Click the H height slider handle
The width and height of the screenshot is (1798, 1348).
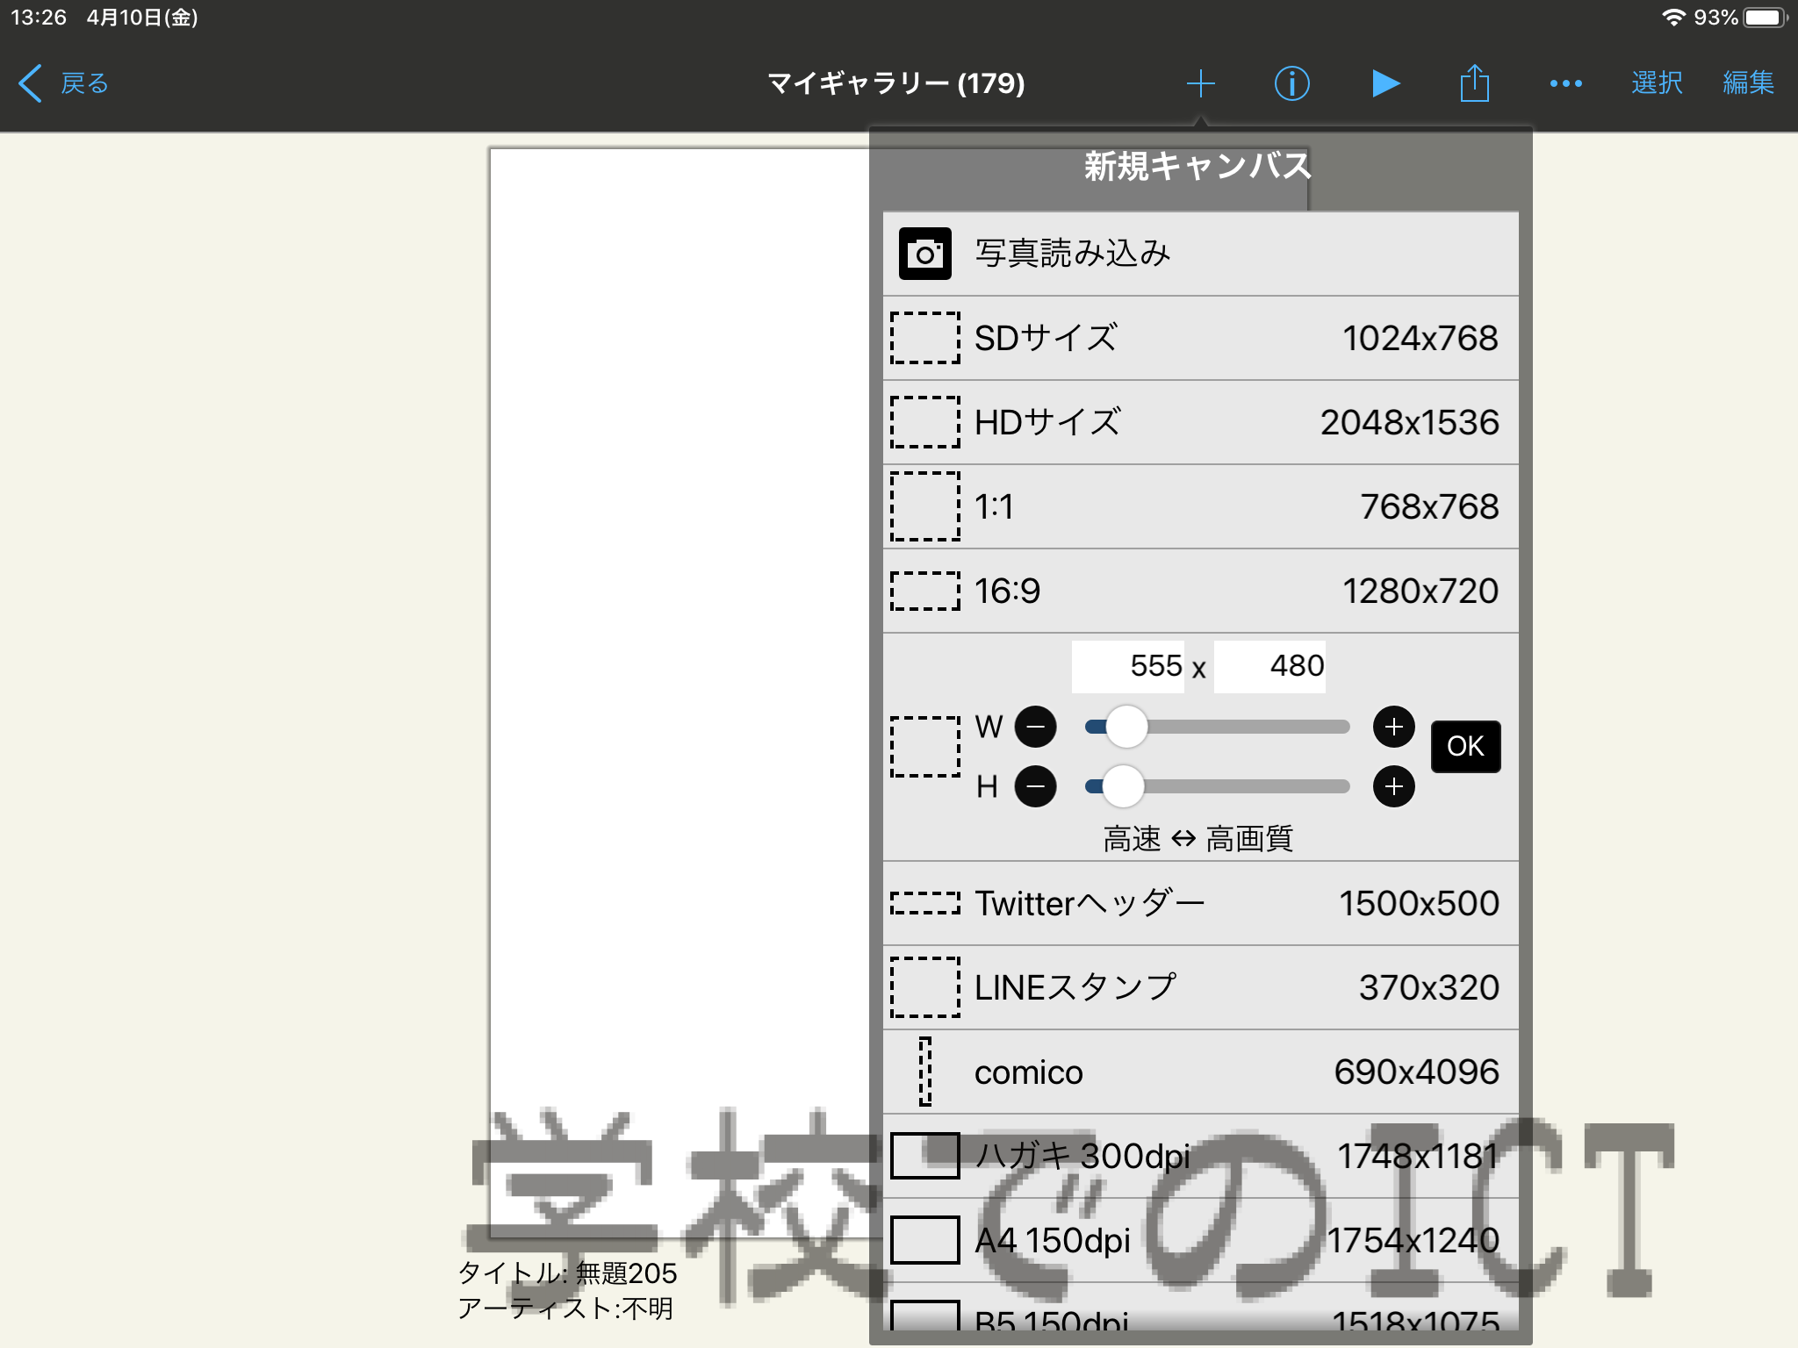[1123, 786]
